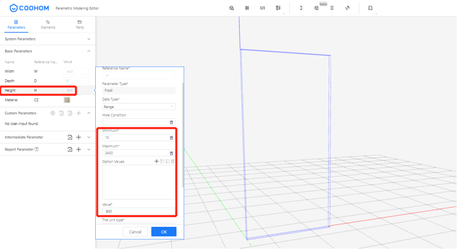
Task: Click the Report Parameter help question mark
Action: pos(37,150)
